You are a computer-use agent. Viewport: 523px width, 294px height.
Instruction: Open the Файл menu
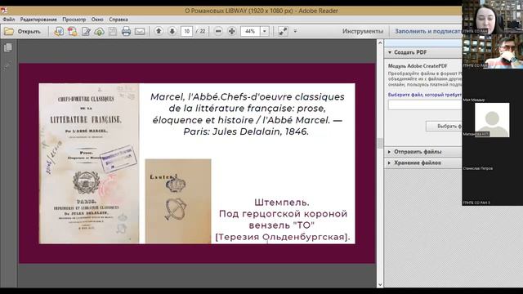click(9, 20)
